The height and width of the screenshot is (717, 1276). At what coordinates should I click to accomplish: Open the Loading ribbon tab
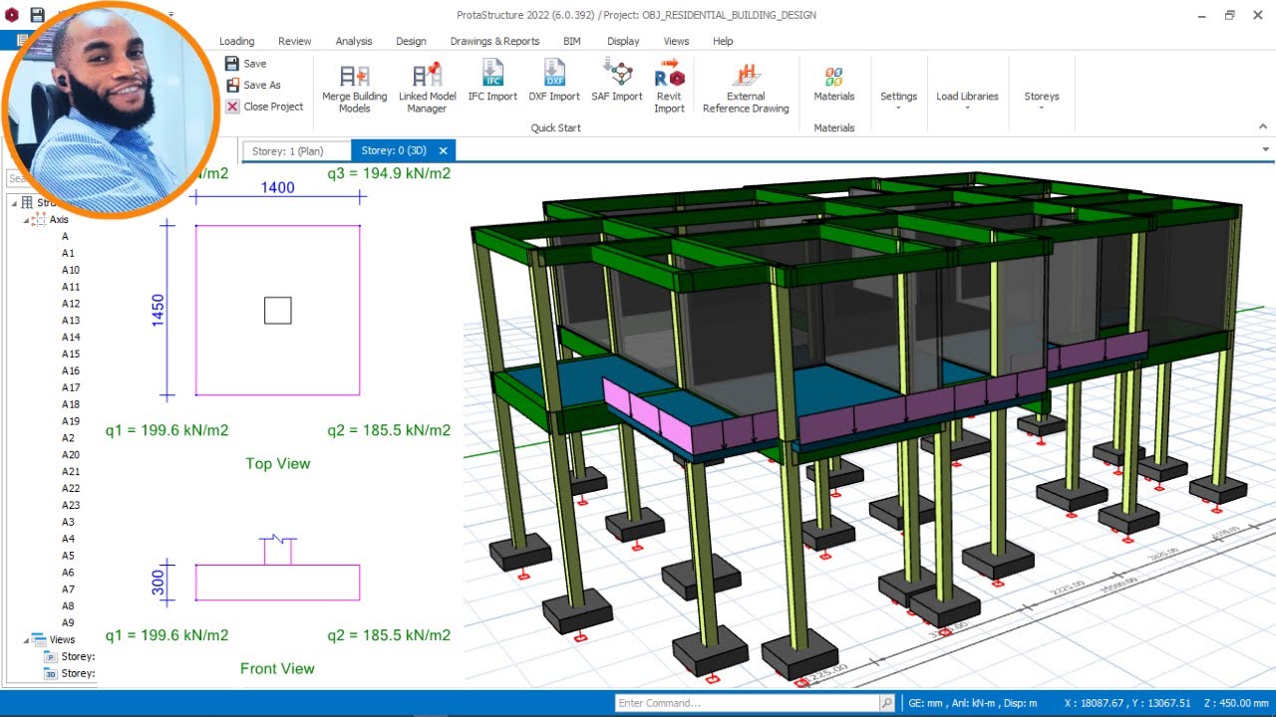pos(236,41)
